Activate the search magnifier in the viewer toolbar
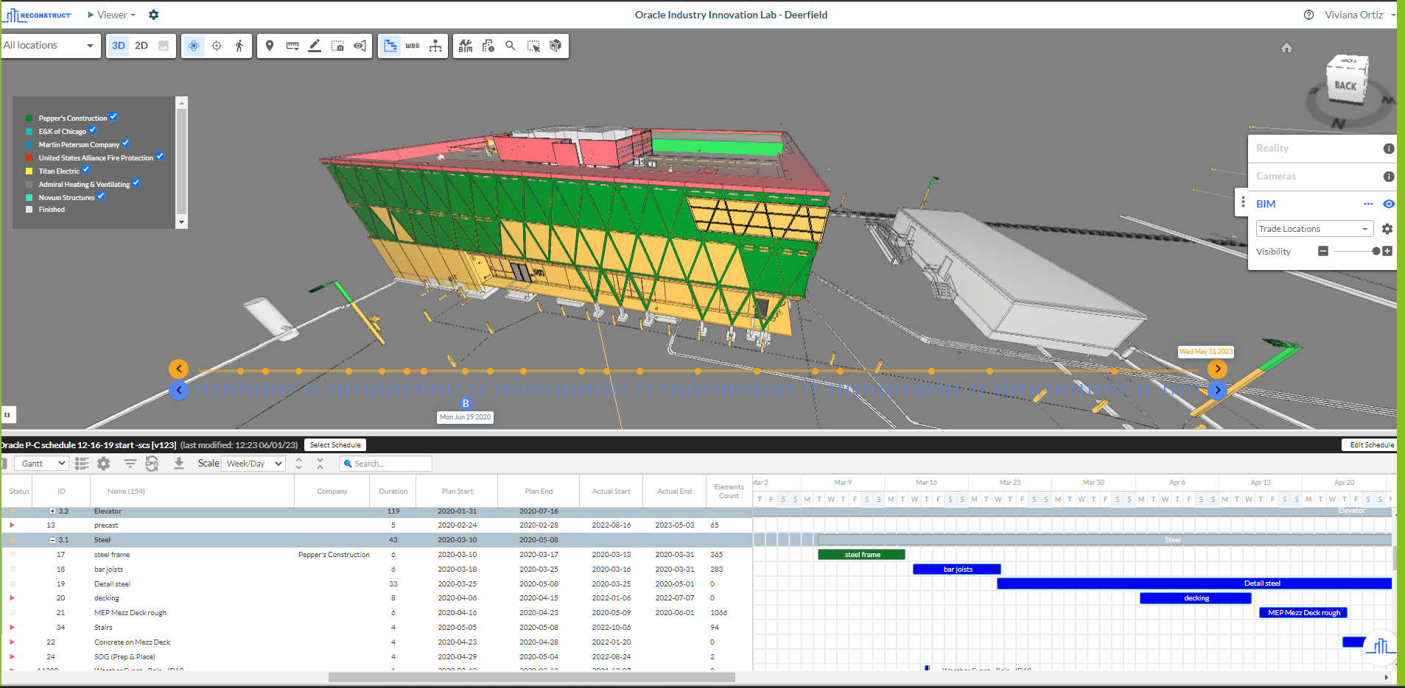This screenshot has height=688, width=1405. [x=510, y=45]
